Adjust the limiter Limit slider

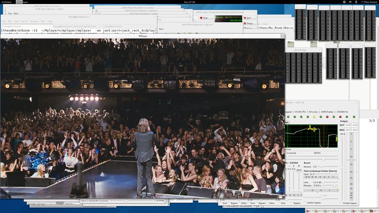click(x=330, y=182)
